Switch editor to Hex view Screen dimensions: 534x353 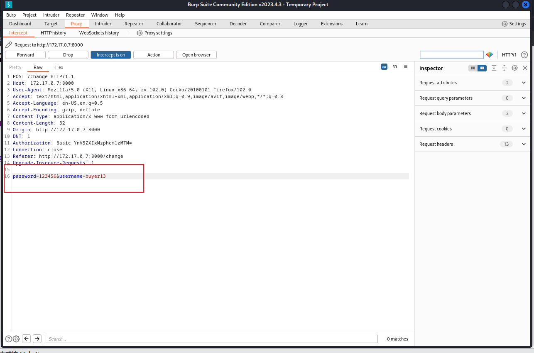(x=59, y=67)
